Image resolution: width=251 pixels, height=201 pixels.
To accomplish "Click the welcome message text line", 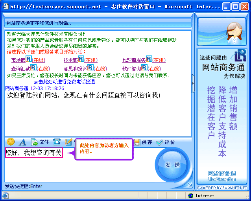I will point(83,95).
